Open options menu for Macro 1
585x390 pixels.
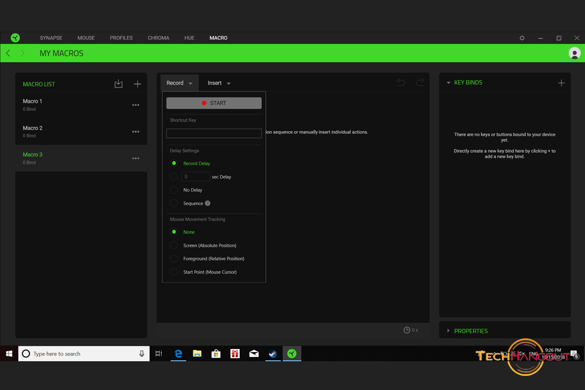[x=136, y=105]
